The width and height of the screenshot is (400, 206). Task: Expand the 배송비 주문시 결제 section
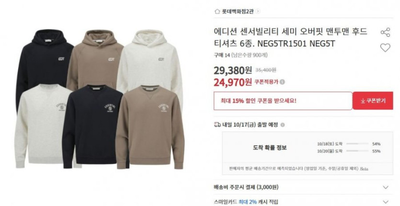point(303,187)
